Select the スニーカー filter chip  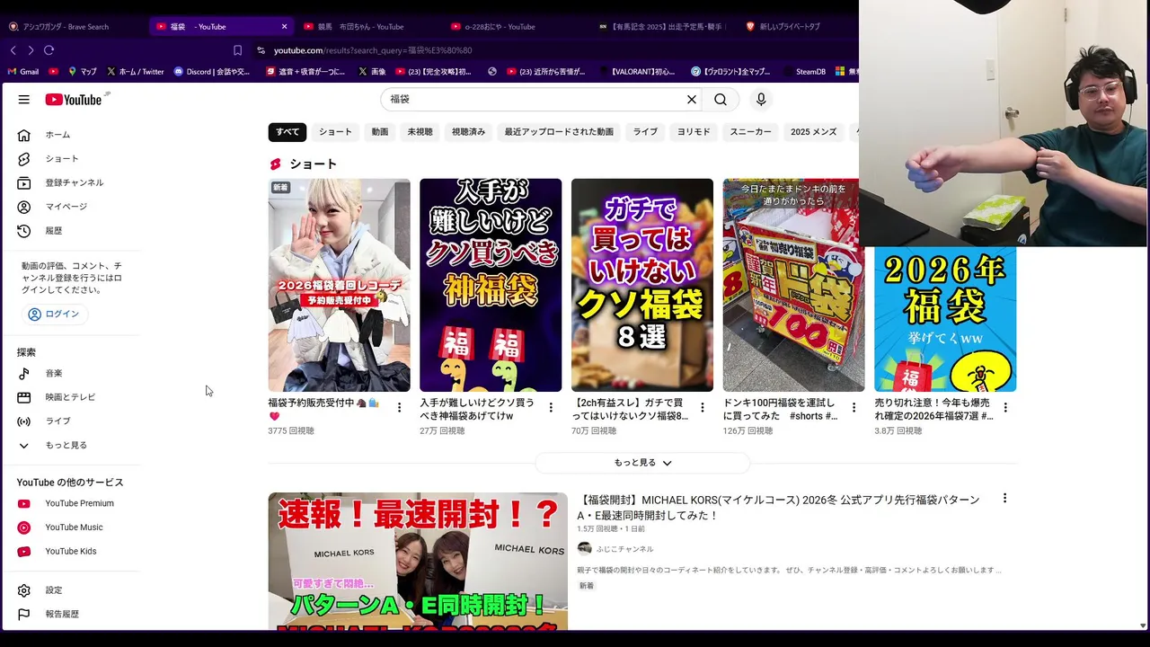[750, 132]
